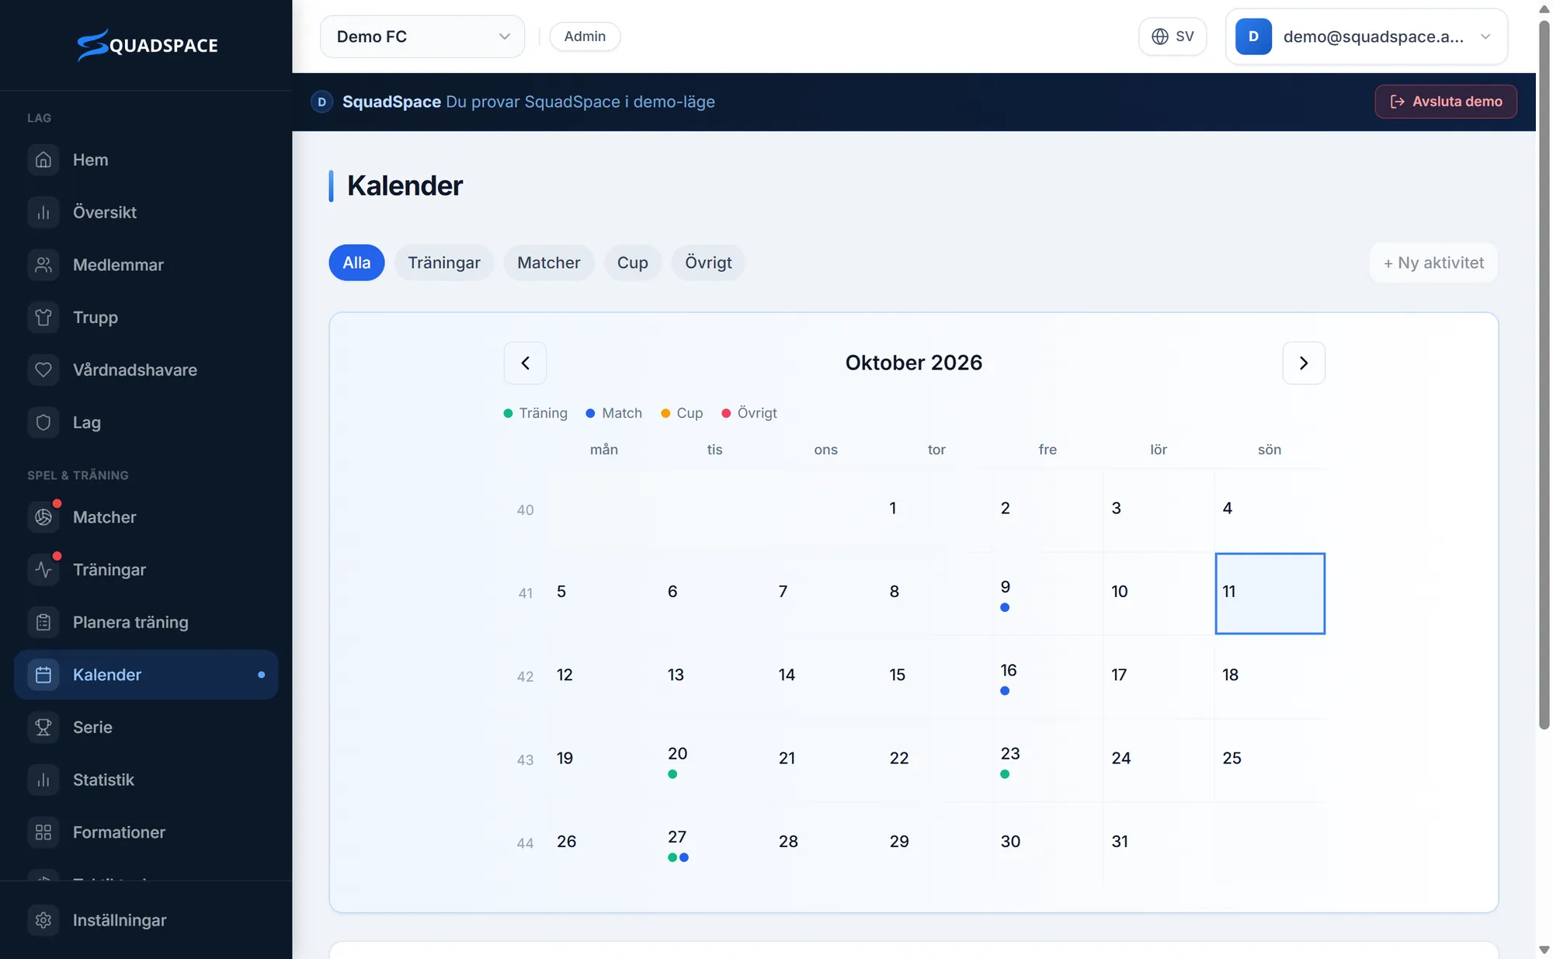
Task: Go to next month with right chevron
Action: tap(1304, 363)
